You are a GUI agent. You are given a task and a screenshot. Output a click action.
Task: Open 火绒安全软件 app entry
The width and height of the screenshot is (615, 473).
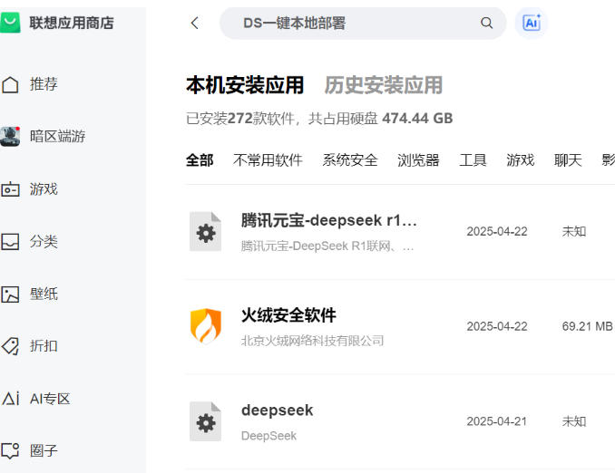point(288,316)
